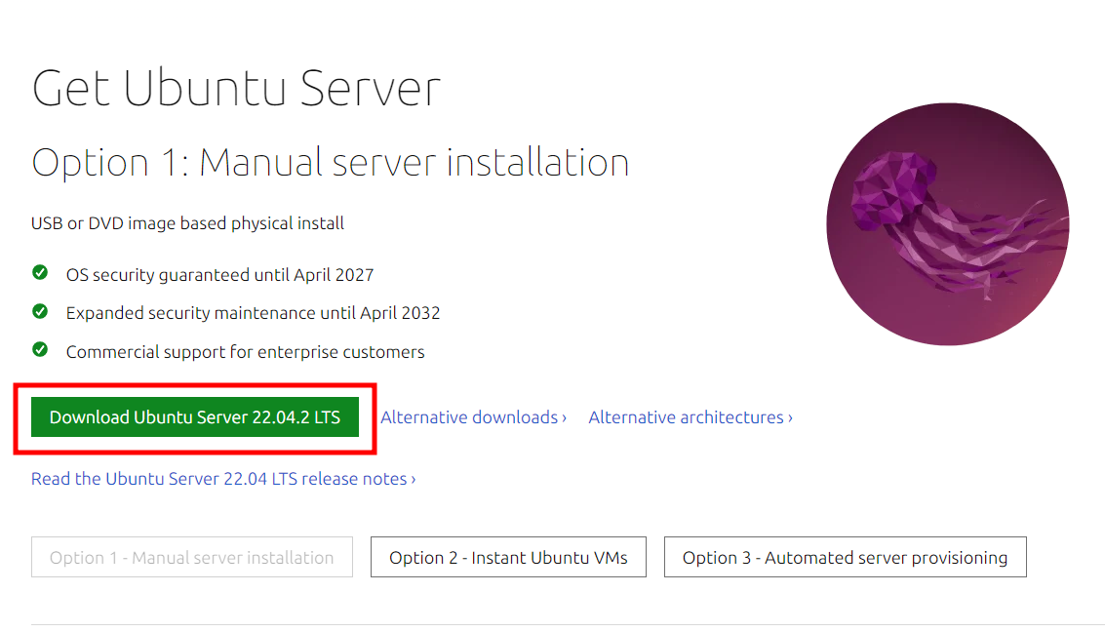Open the Alternative downloads link

[x=474, y=417]
